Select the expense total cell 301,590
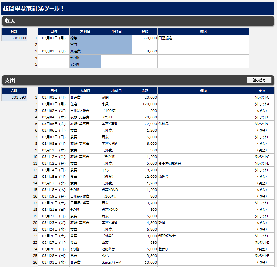The height and width of the screenshot is (267, 277). point(14,97)
